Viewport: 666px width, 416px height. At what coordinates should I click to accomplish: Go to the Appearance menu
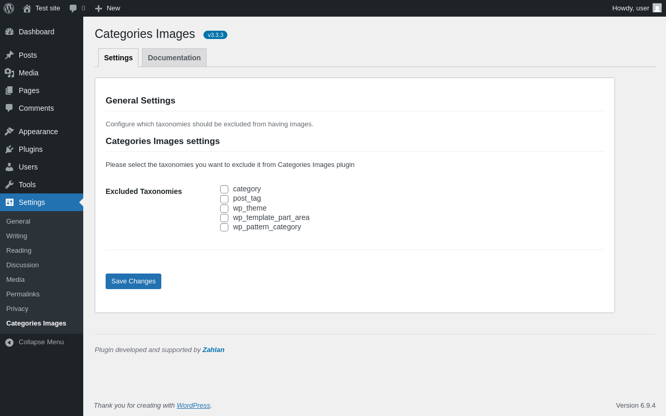pyautogui.click(x=38, y=132)
